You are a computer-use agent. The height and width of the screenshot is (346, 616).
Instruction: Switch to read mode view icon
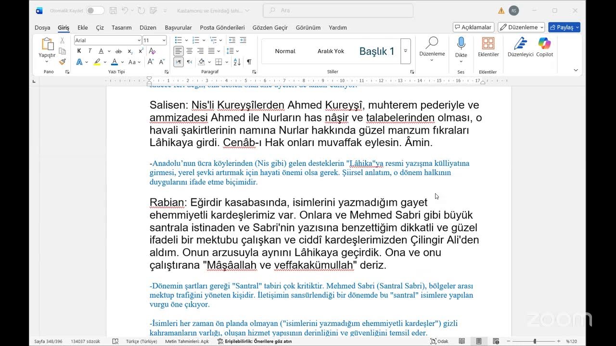tap(462, 341)
